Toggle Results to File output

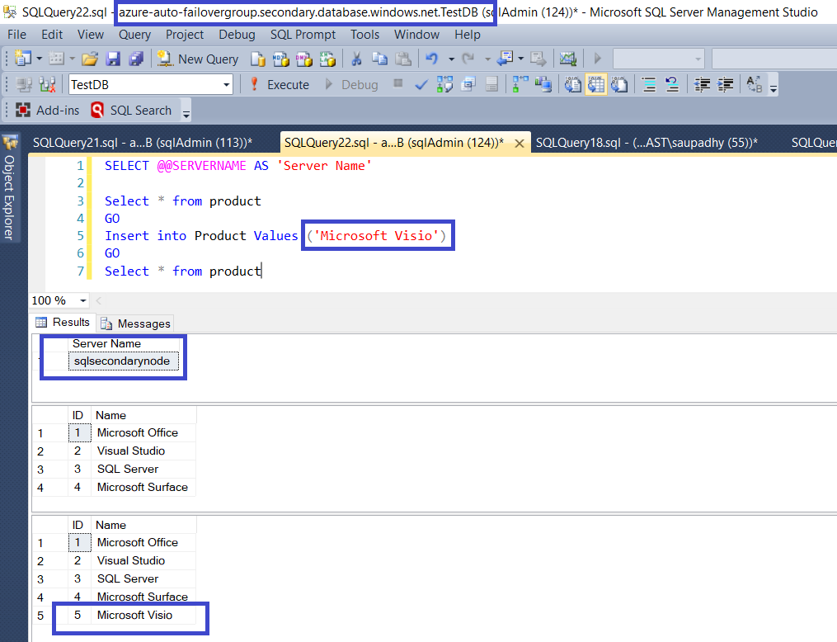[619, 84]
